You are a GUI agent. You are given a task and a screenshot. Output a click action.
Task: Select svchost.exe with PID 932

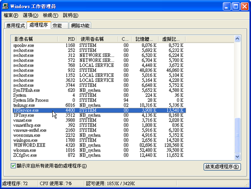click(99, 70)
